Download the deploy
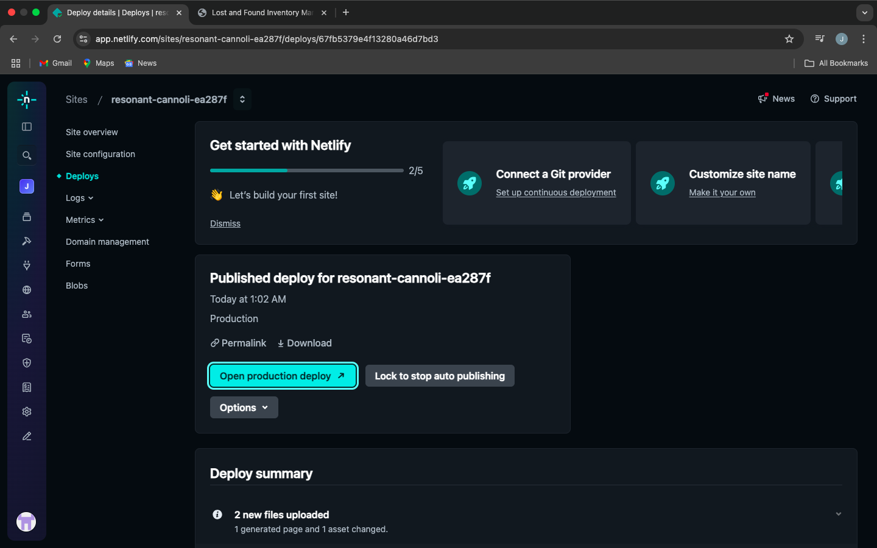This screenshot has height=548, width=877. (305, 343)
